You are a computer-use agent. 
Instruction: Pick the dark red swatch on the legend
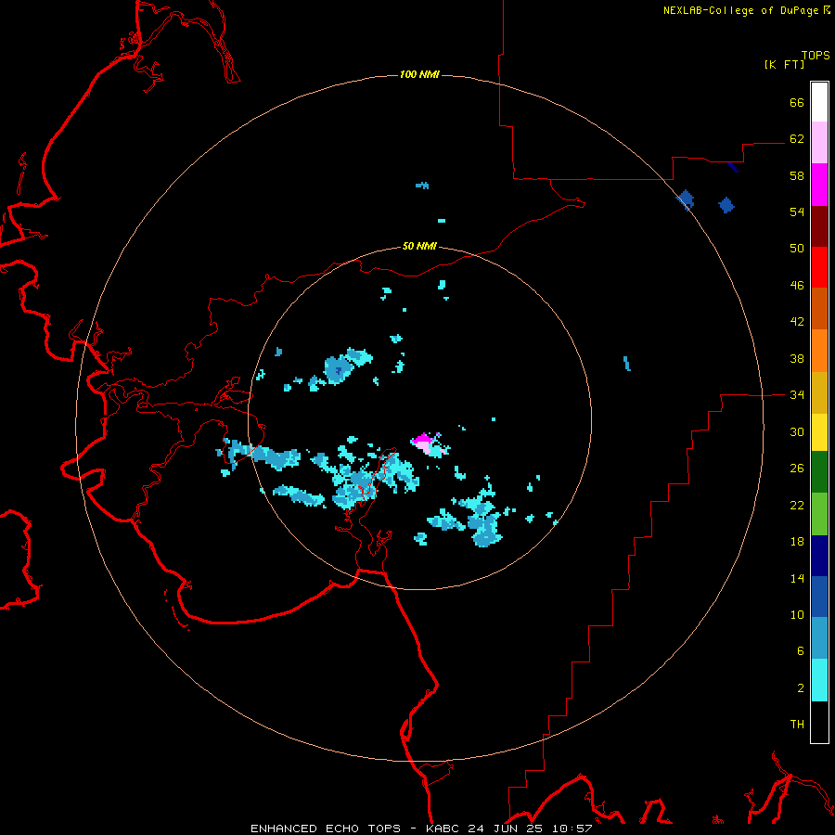tap(819, 225)
